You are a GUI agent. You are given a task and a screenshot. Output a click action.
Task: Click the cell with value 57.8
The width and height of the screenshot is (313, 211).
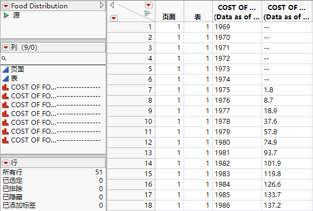click(287, 132)
